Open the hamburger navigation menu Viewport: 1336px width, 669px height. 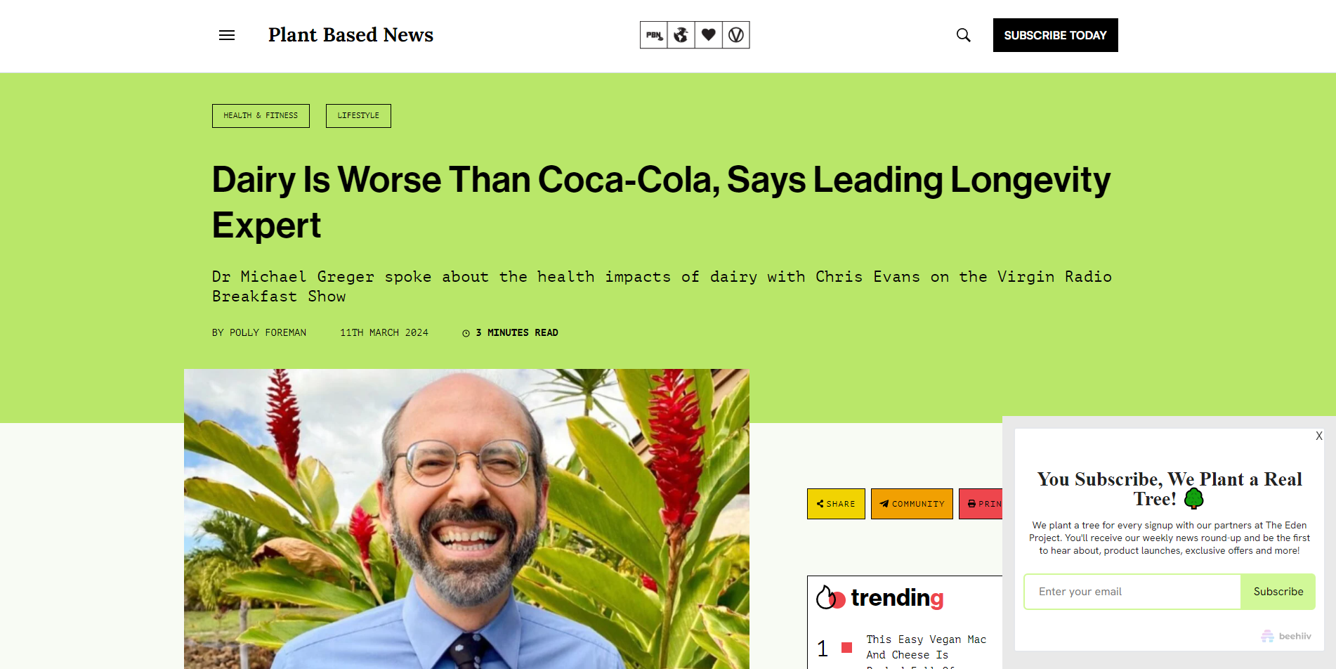226,35
